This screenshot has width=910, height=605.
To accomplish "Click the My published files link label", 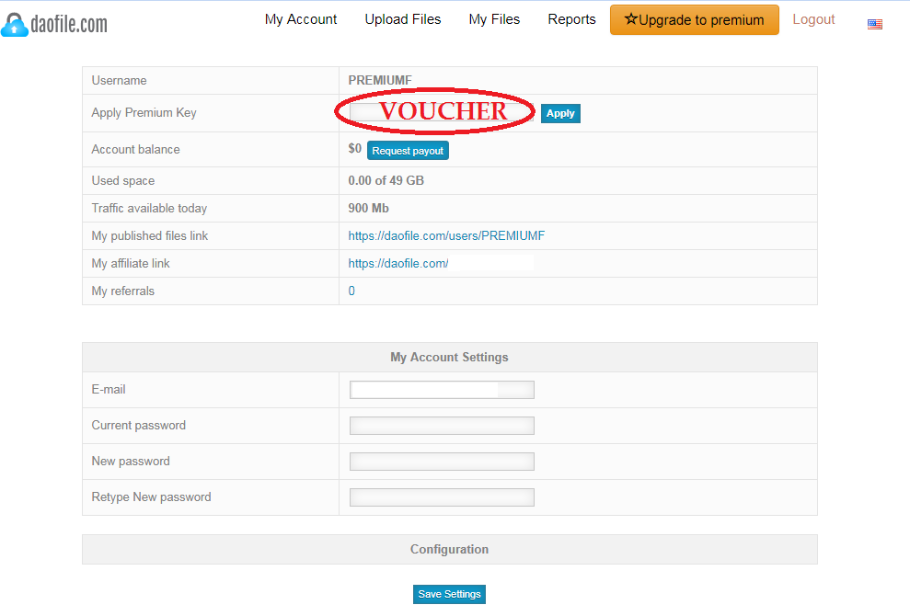I will [150, 235].
